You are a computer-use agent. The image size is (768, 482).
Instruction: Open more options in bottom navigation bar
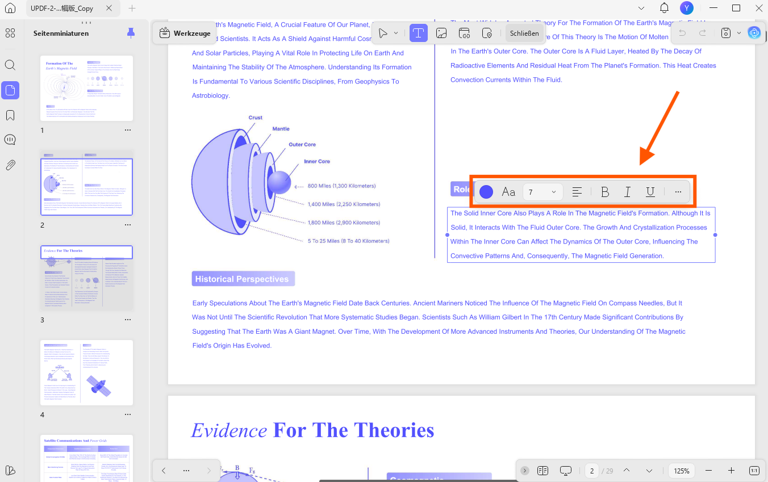click(186, 471)
